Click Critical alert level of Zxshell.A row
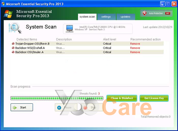 point(107,48)
